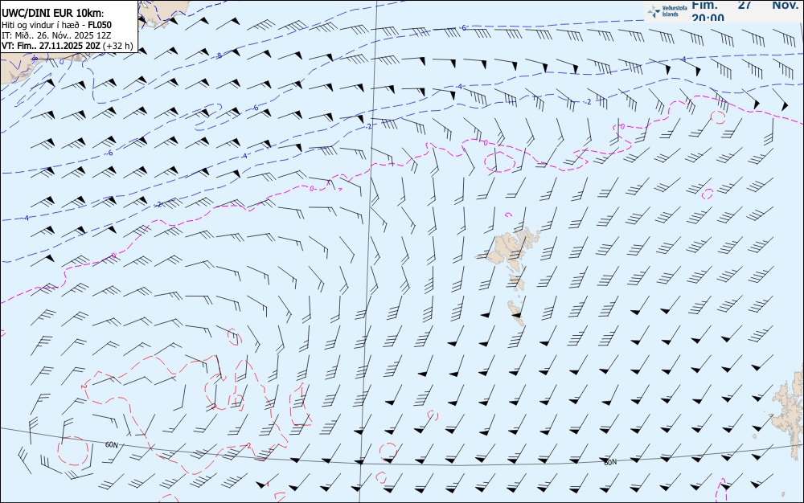
Task: Click the "27" day number in the header
Action: click(x=745, y=5)
